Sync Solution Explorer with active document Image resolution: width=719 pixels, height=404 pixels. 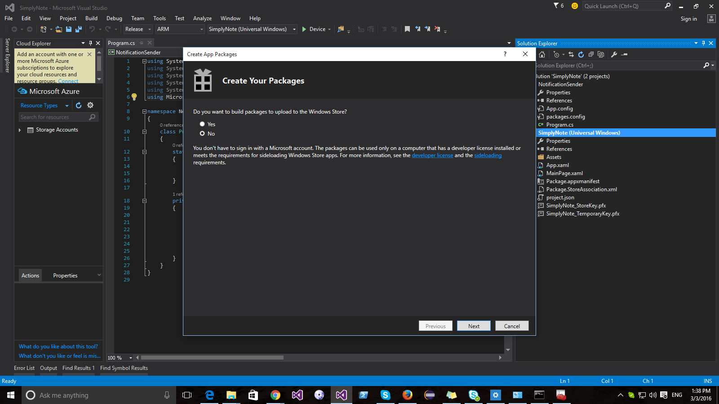tap(571, 54)
